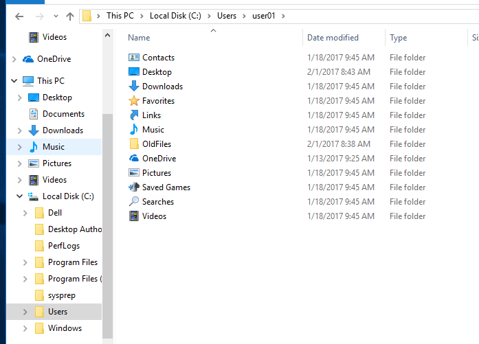This screenshot has height=344, width=479.
Task: Go up one folder level
Action: (x=70, y=16)
